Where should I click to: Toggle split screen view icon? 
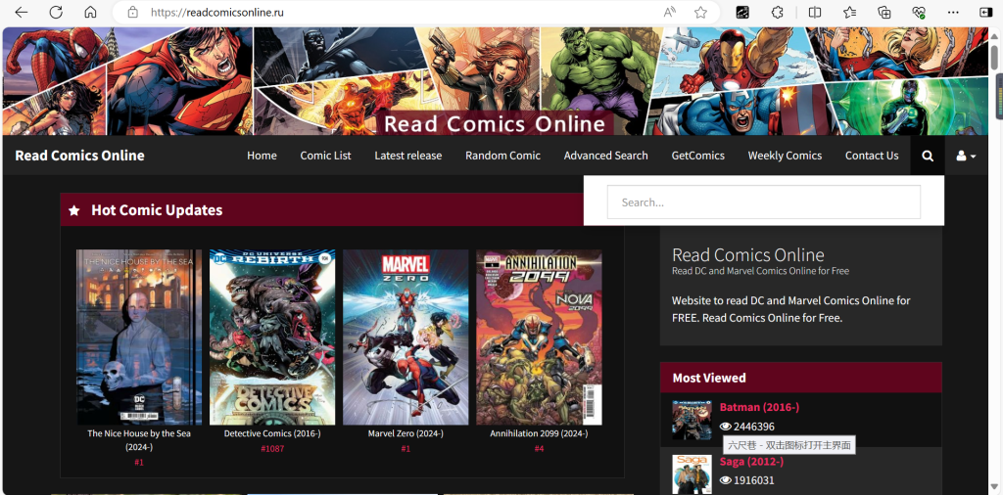pyautogui.click(x=814, y=12)
